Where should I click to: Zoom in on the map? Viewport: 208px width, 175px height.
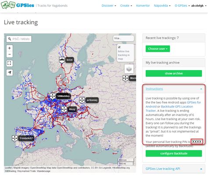pos(10,48)
